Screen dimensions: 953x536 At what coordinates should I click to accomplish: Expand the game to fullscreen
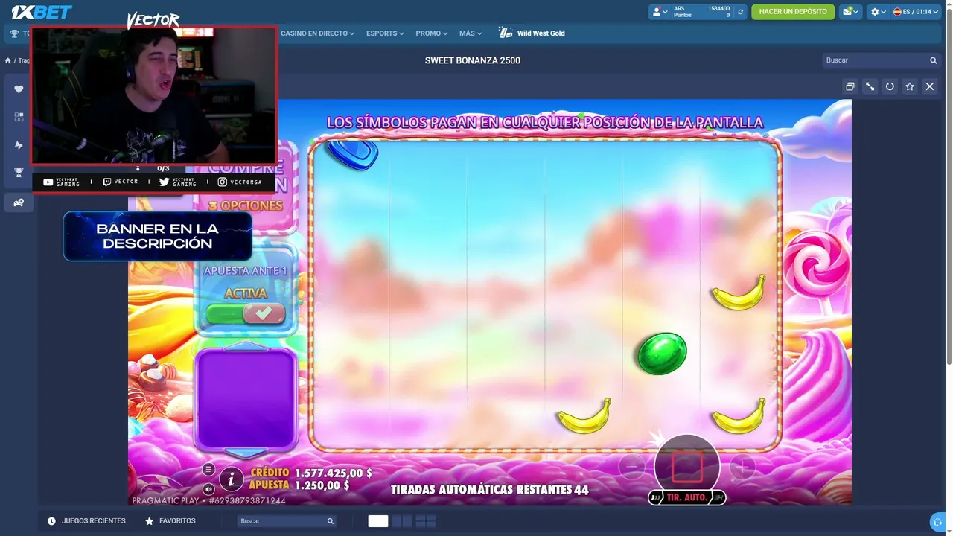coord(870,86)
